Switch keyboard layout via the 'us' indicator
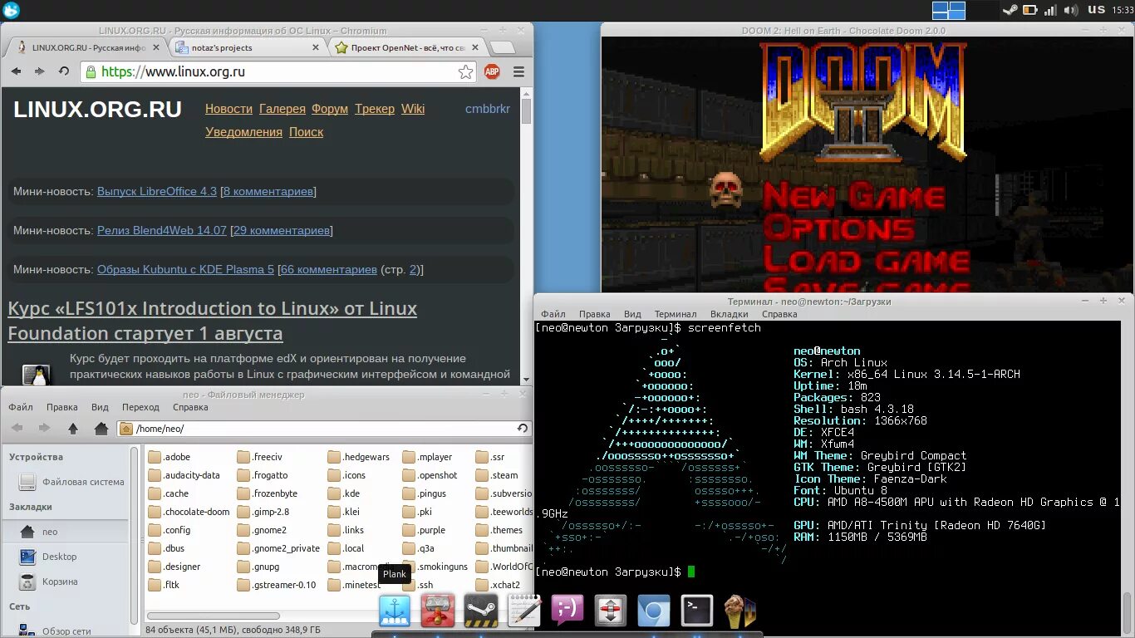The height and width of the screenshot is (638, 1135). tap(1097, 10)
